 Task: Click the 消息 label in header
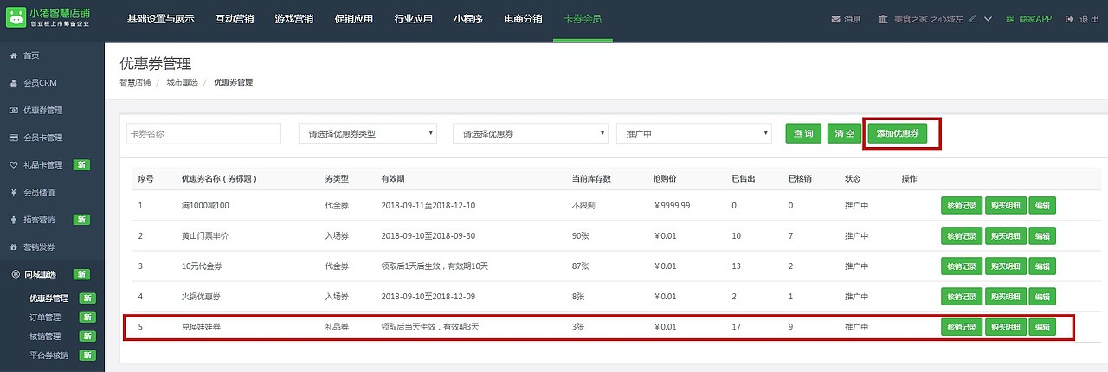click(852, 19)
